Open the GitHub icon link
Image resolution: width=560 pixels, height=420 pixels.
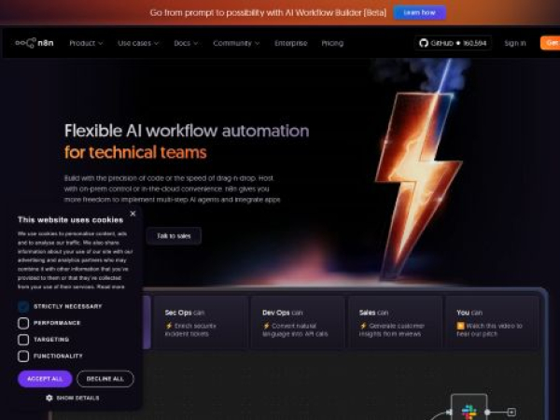pyautogui.click(x=424, y=43)
